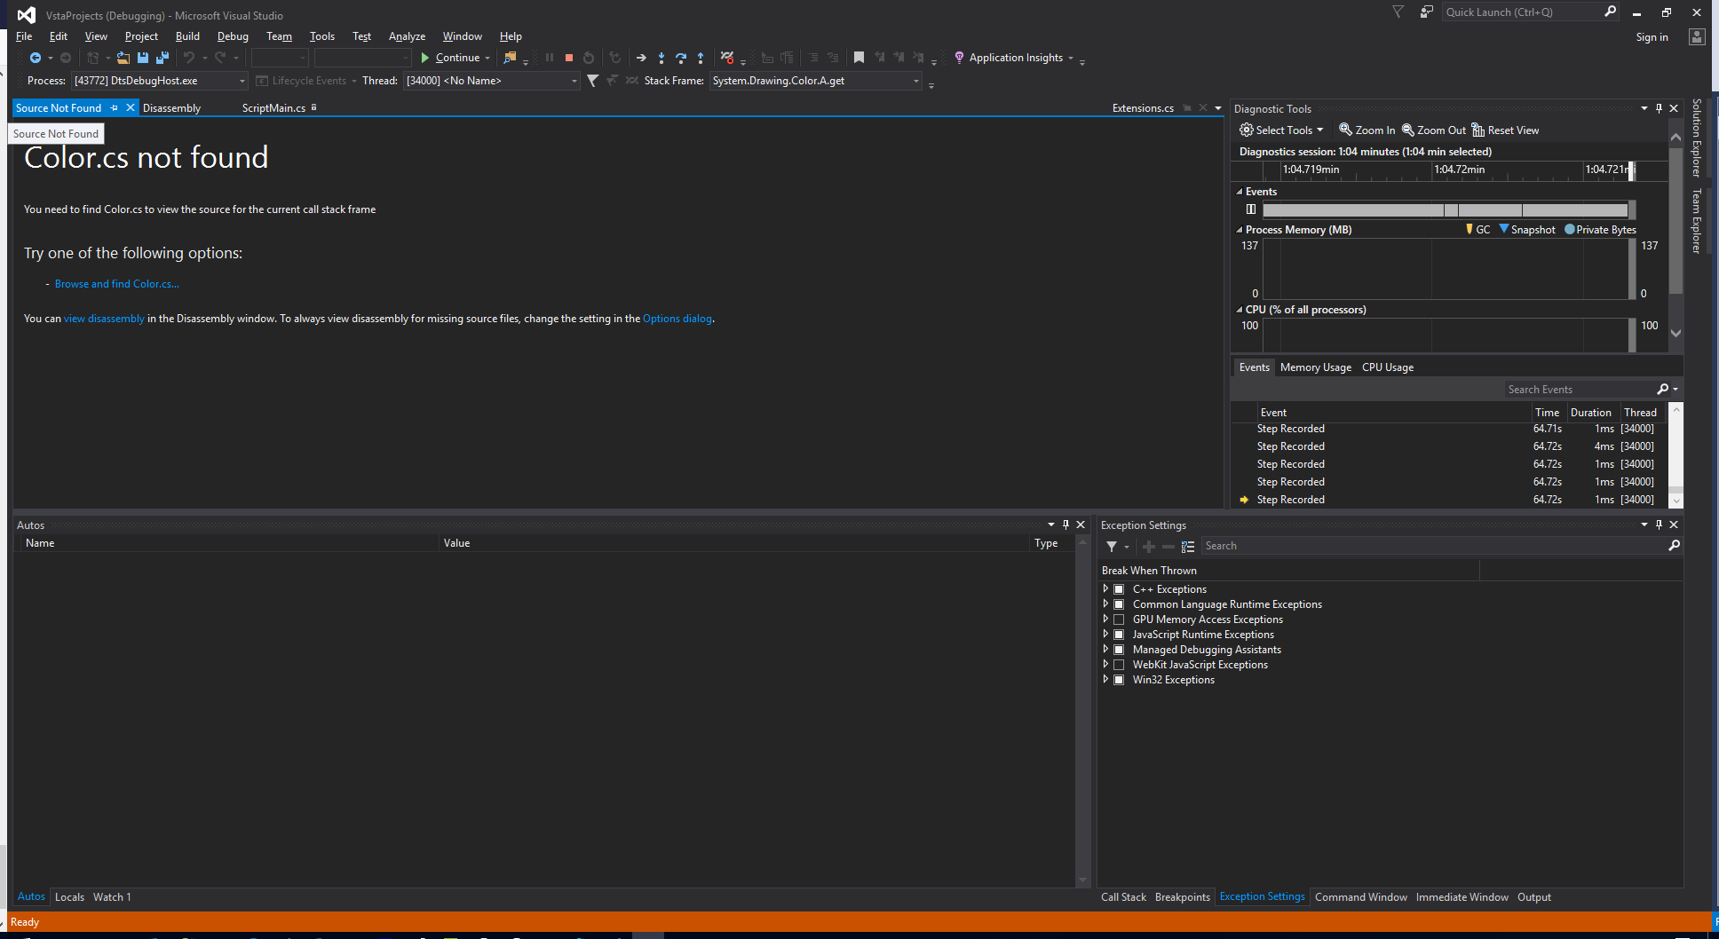The image size is (1719, 939).
Task: Click the Application Insights toolbar icon
Action: point(960,58)
